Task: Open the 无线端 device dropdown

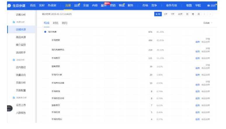Action: 208,23
